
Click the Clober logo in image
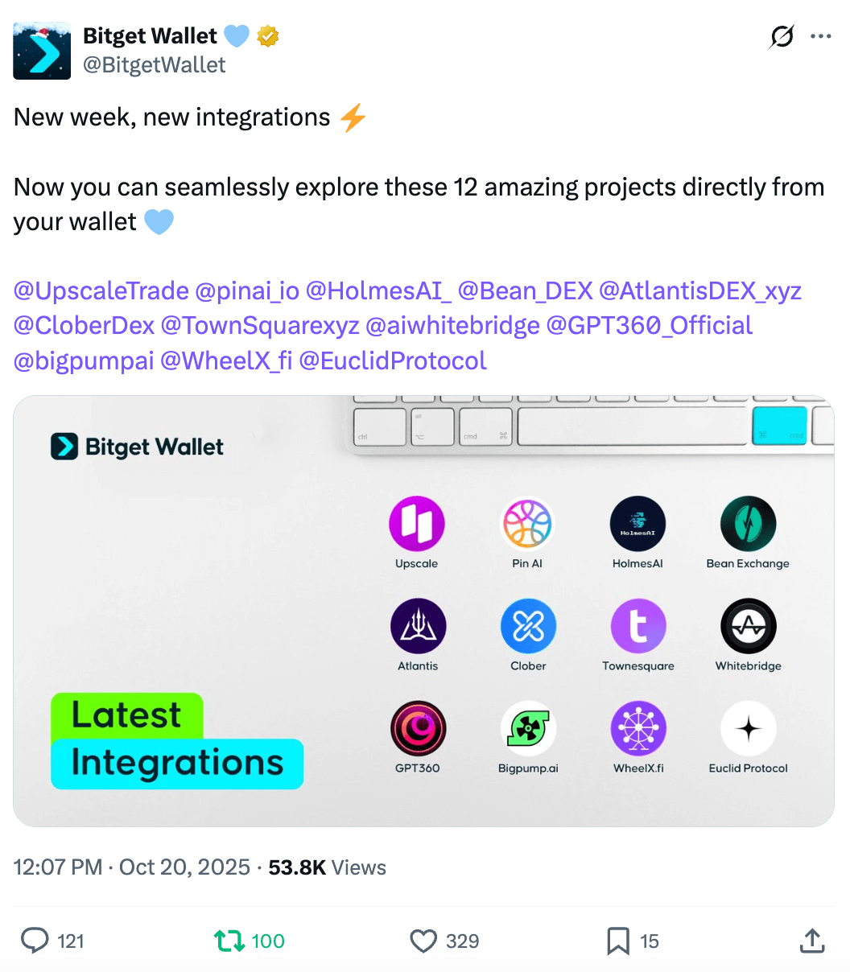coord(528,626)
